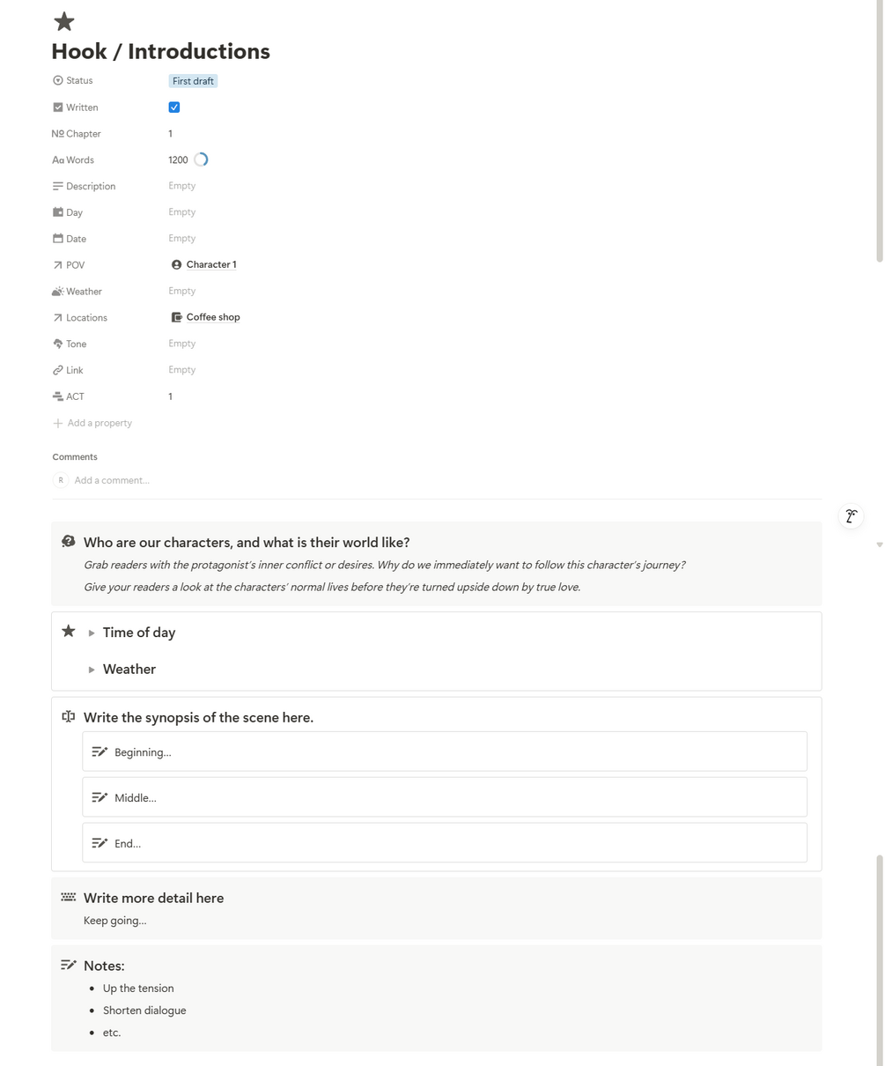885x1066 pixels.
Task: Click the Words progress ring
Action: click(201, 159)
